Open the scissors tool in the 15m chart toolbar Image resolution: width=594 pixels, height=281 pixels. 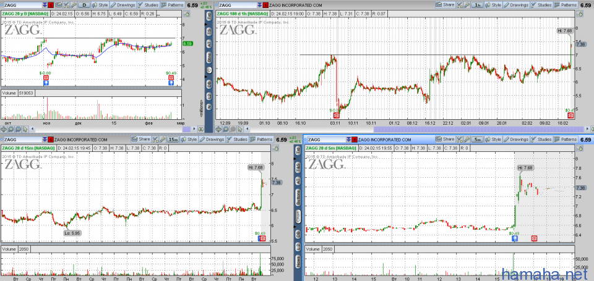[155, 139]
